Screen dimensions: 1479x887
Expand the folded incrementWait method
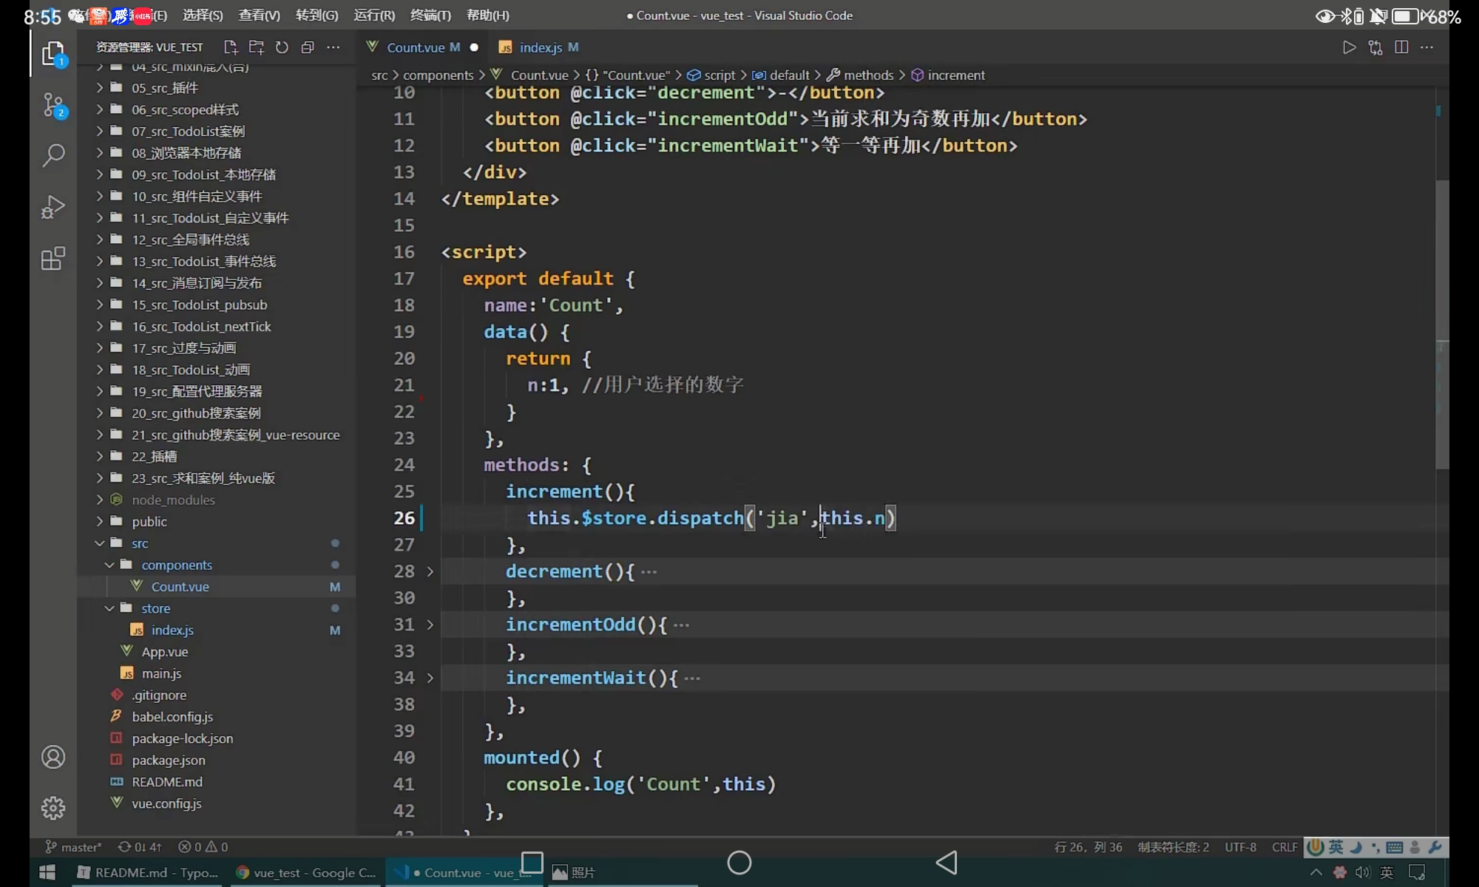(x=430, y=678)
